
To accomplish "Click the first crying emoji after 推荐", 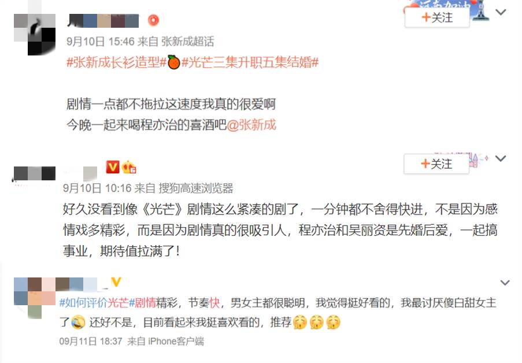I will pyautogui.click(x=299, y=322).
